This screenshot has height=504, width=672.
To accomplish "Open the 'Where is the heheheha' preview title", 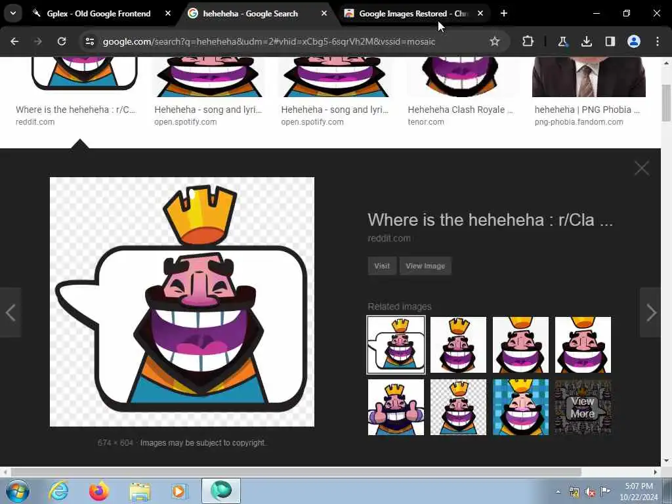I will tap(490, 220).
